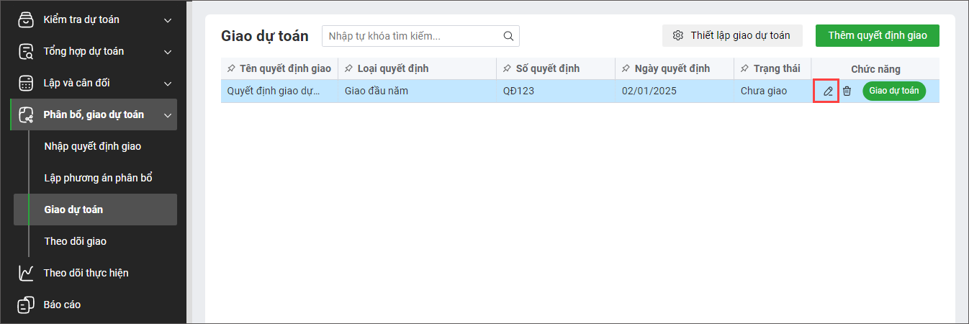Click the green Giao dự toán row button

[x=893, y=91]
